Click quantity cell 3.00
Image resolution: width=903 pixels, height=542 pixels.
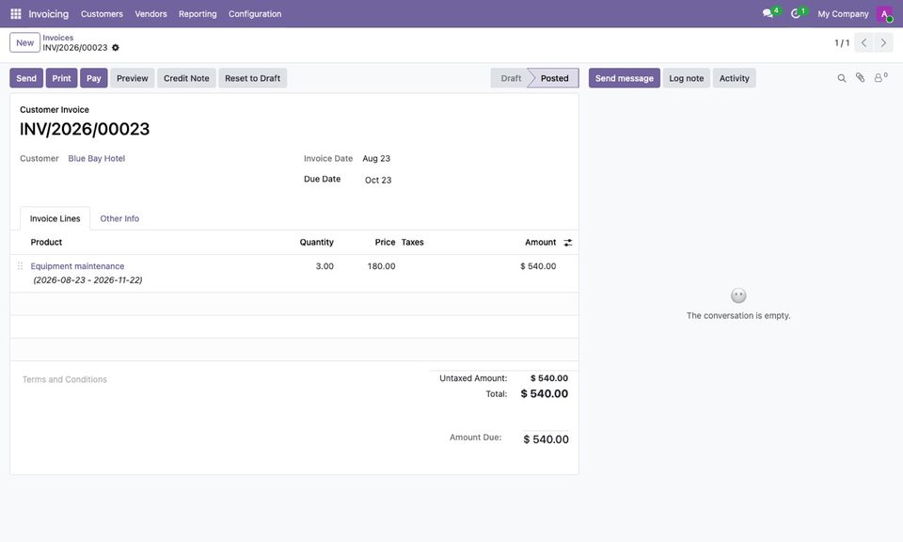tap(325, 266)
